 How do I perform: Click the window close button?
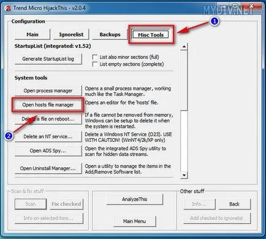coord(252,6)
